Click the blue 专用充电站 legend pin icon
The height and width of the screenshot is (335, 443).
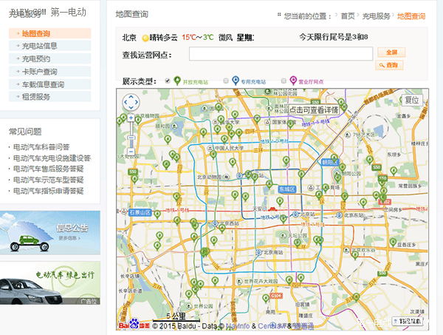(x=236, y=81)
